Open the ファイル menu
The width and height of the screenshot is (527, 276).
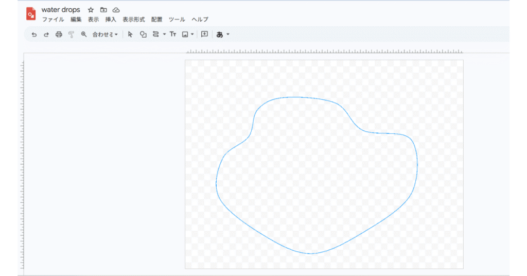[x=53, y=20]
